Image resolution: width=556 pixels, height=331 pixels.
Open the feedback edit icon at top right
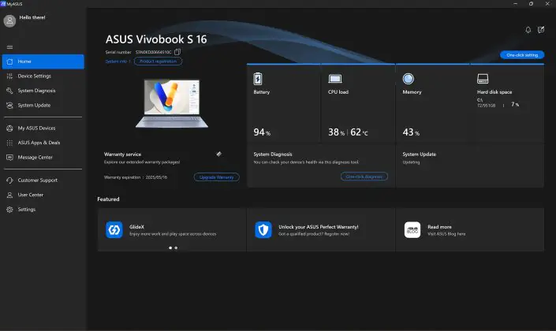point(541,30)
